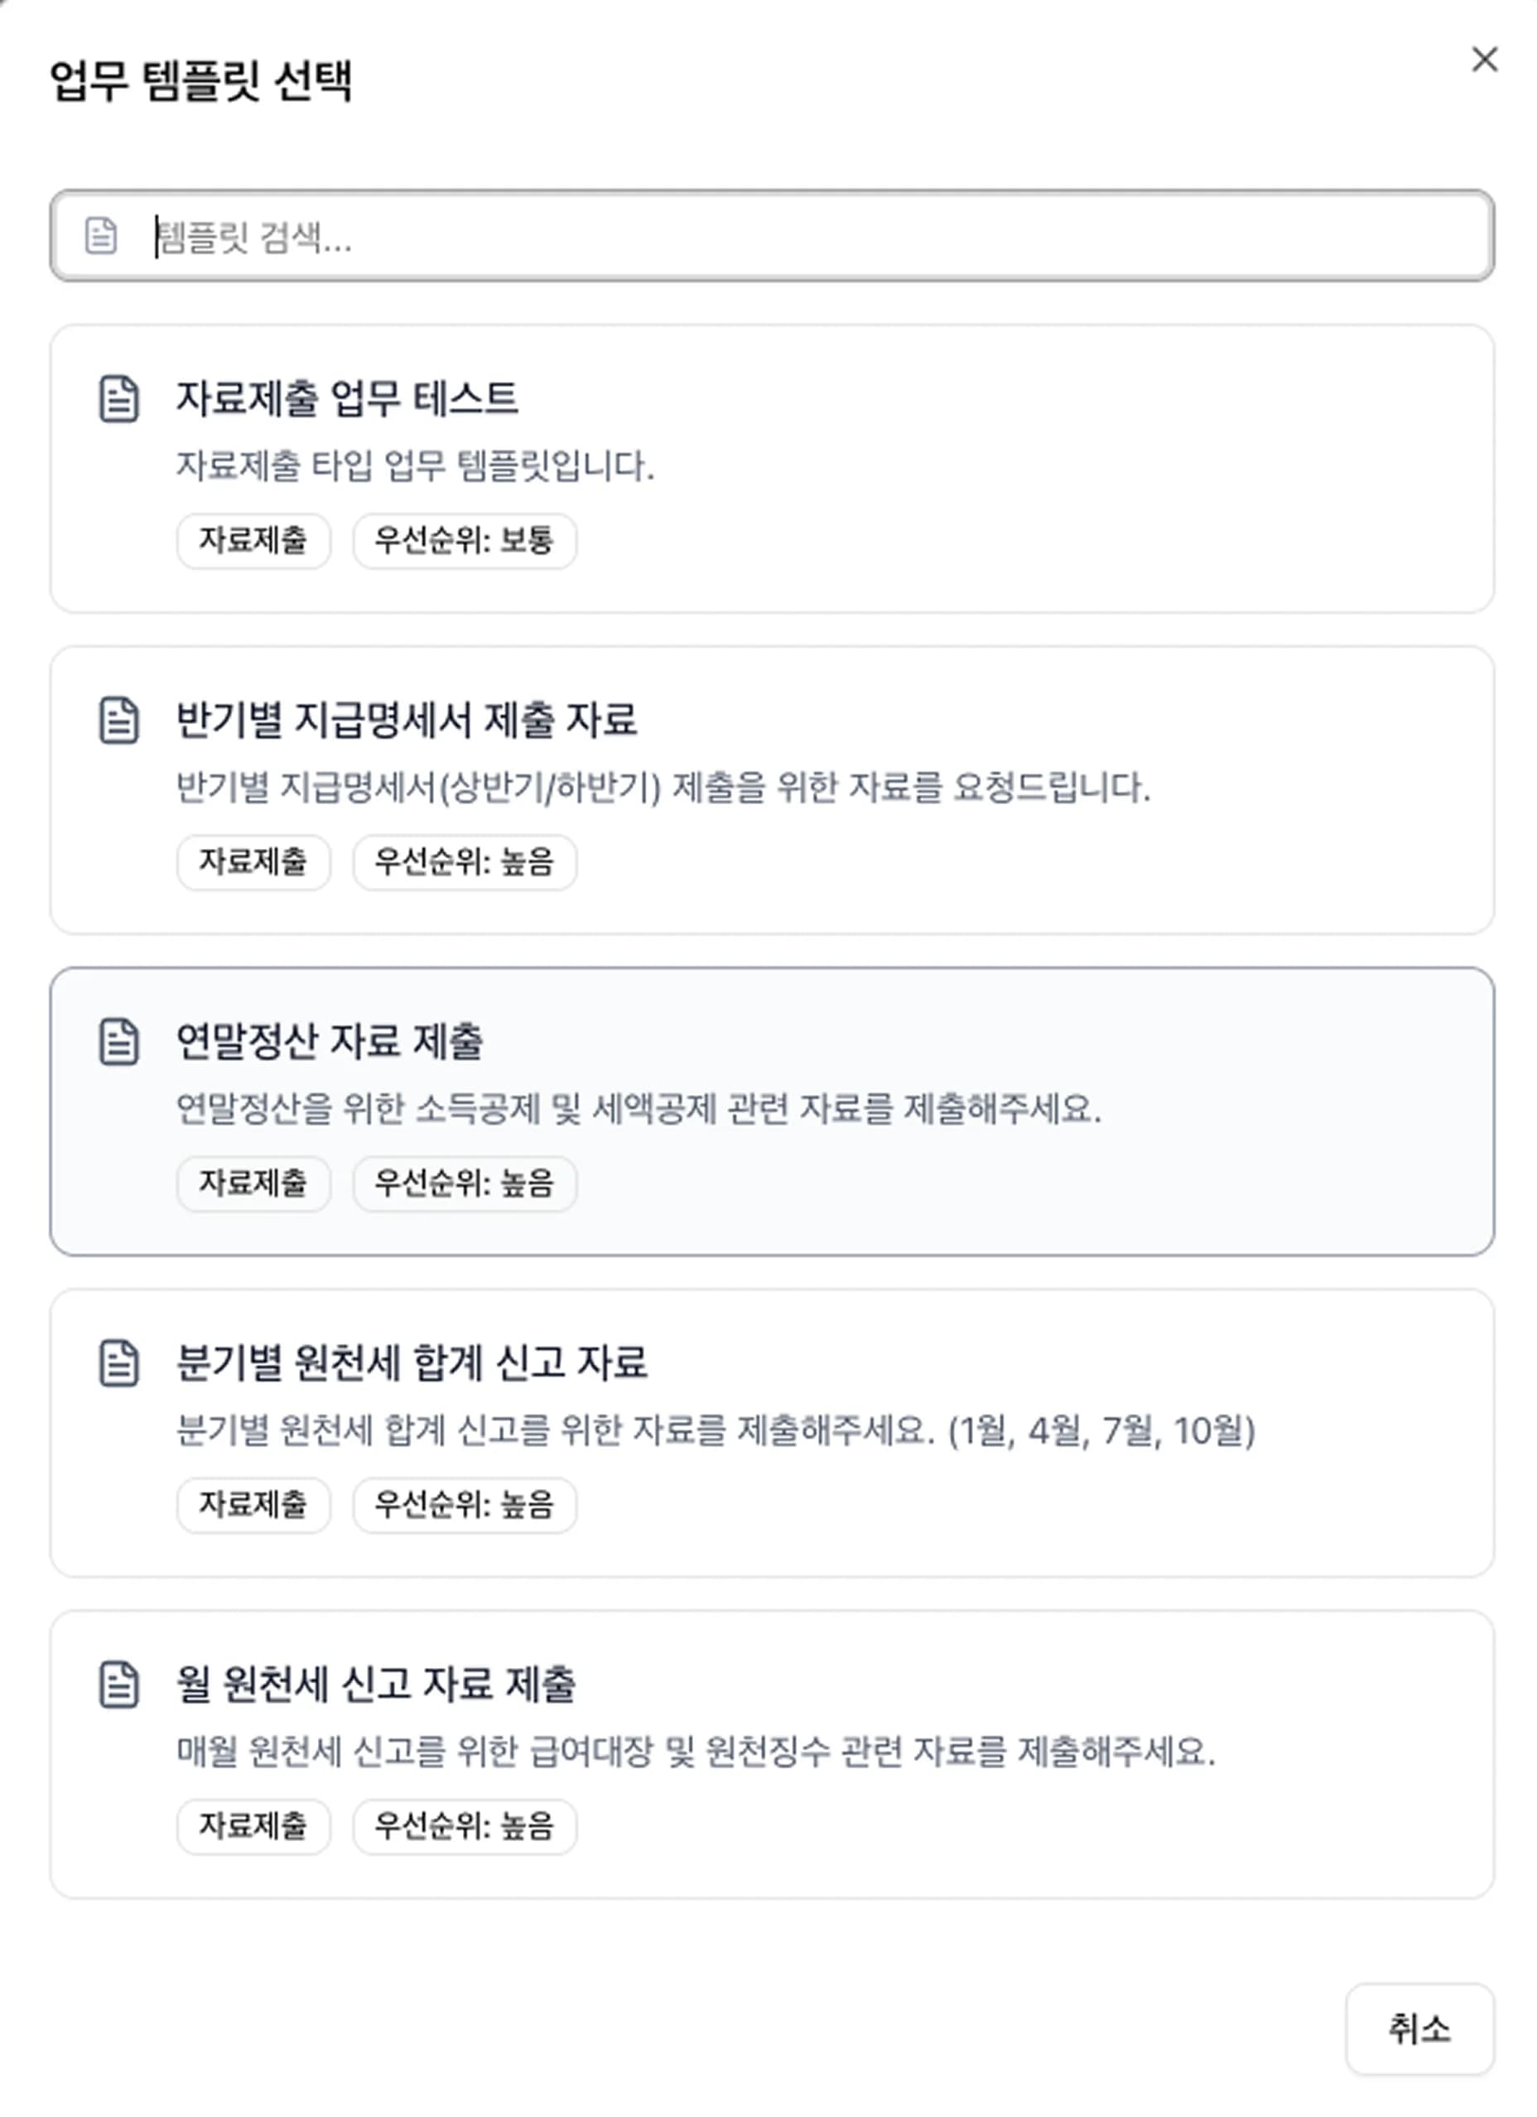Click the 자료제출 tag on 연말정산 자료 제출
The height and width of the screenshot is (2117, 1537).
[254, 1184]
